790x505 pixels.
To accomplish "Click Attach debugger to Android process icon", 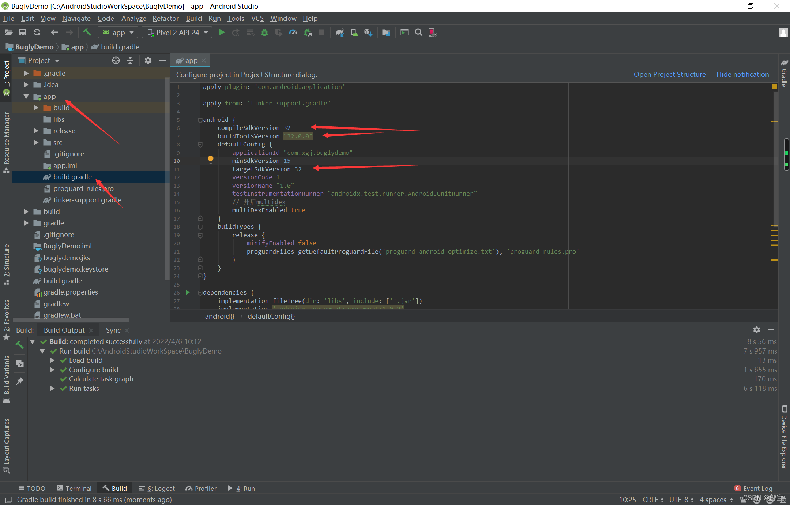I will (x=308, y=33).
